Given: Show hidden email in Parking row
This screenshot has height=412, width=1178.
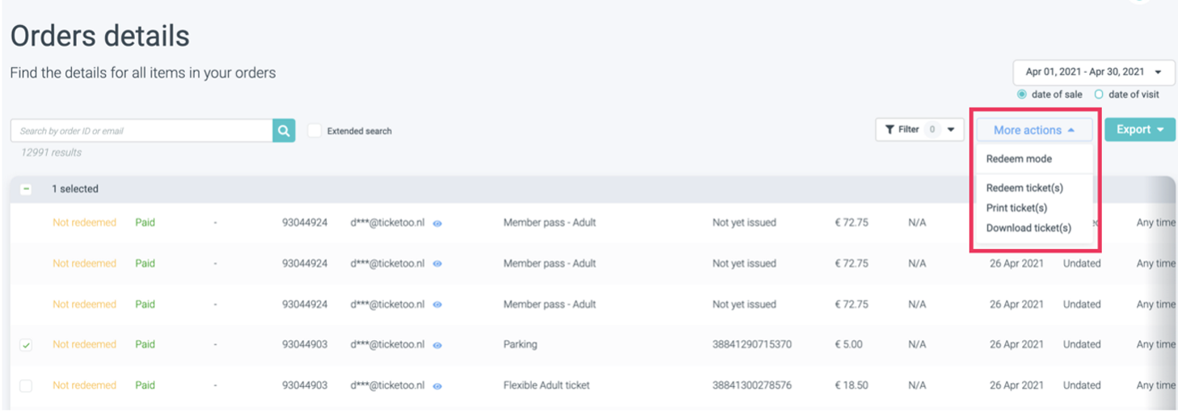Looking at the screenshot, I should (x=437, y=345).
